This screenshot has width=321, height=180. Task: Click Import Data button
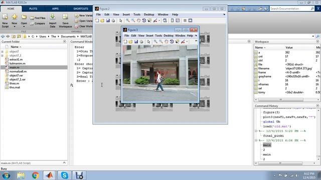(53, 20)
